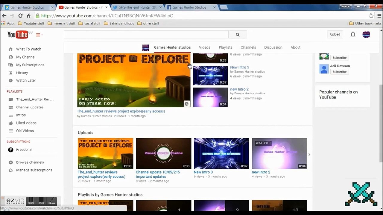
Task: Click the browser home button
Action: pos(29,16)
